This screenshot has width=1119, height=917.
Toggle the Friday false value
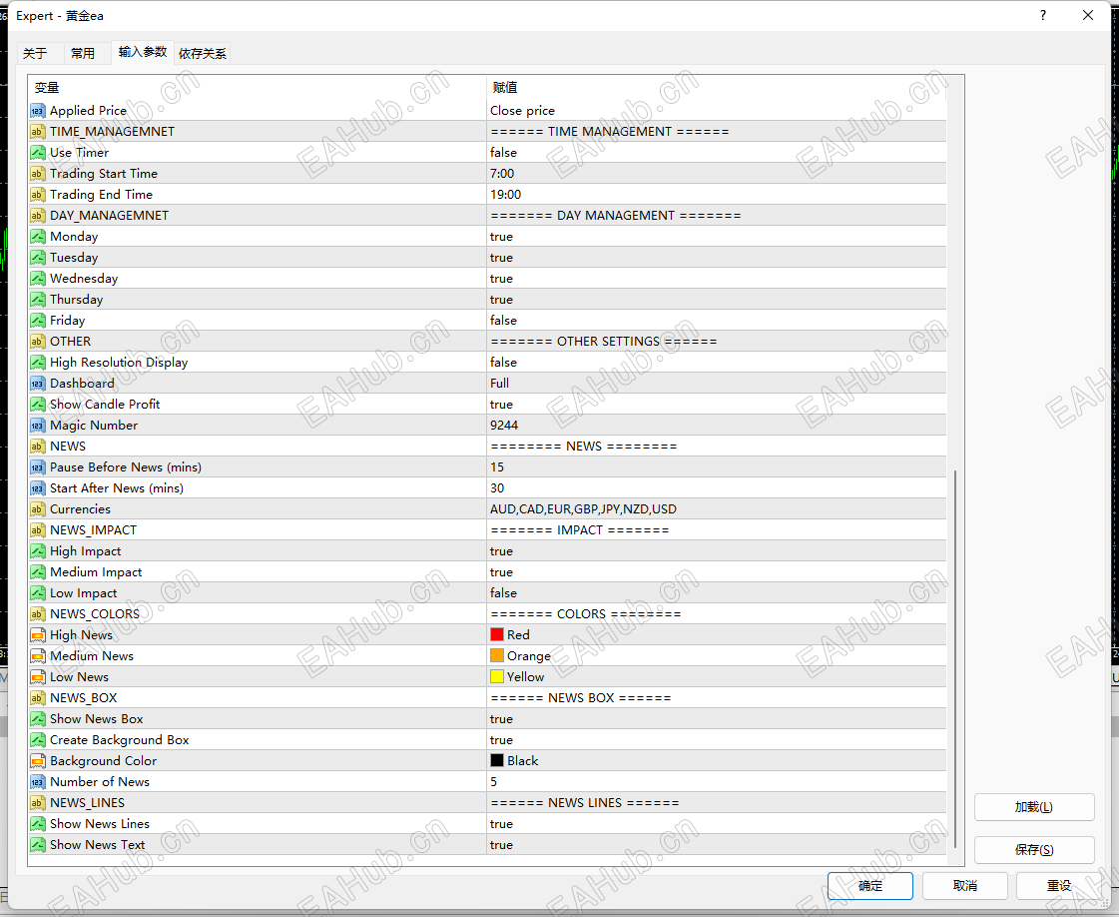[x=717, y=321]
